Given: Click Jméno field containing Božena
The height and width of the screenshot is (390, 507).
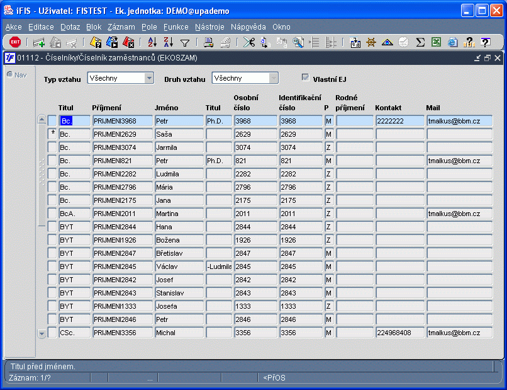Looking at the screenshot, I should coord(179,240).
